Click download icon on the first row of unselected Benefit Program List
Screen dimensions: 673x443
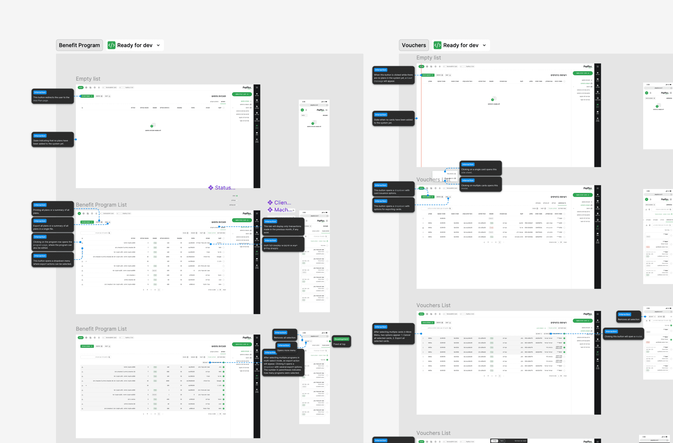point(82,243)
